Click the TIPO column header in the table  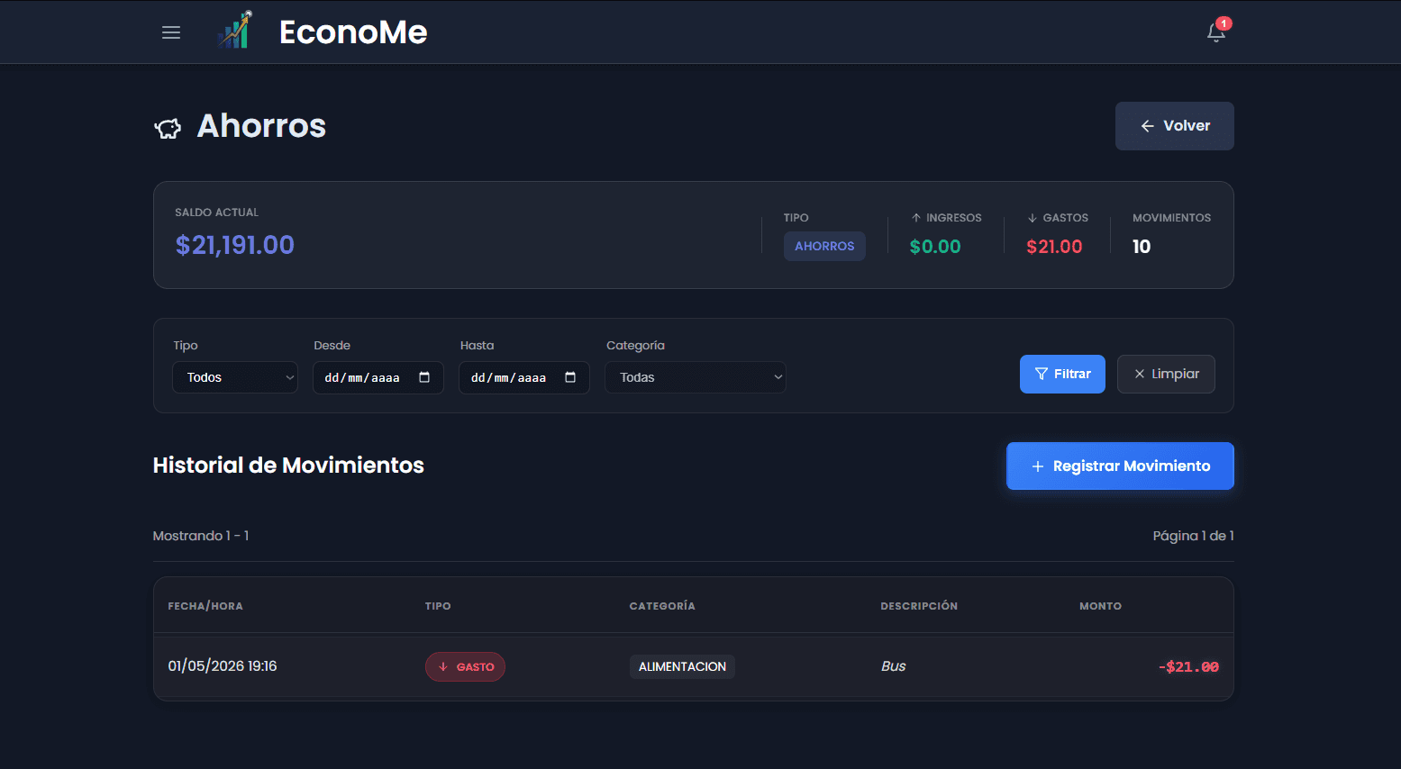pos(438,606)
